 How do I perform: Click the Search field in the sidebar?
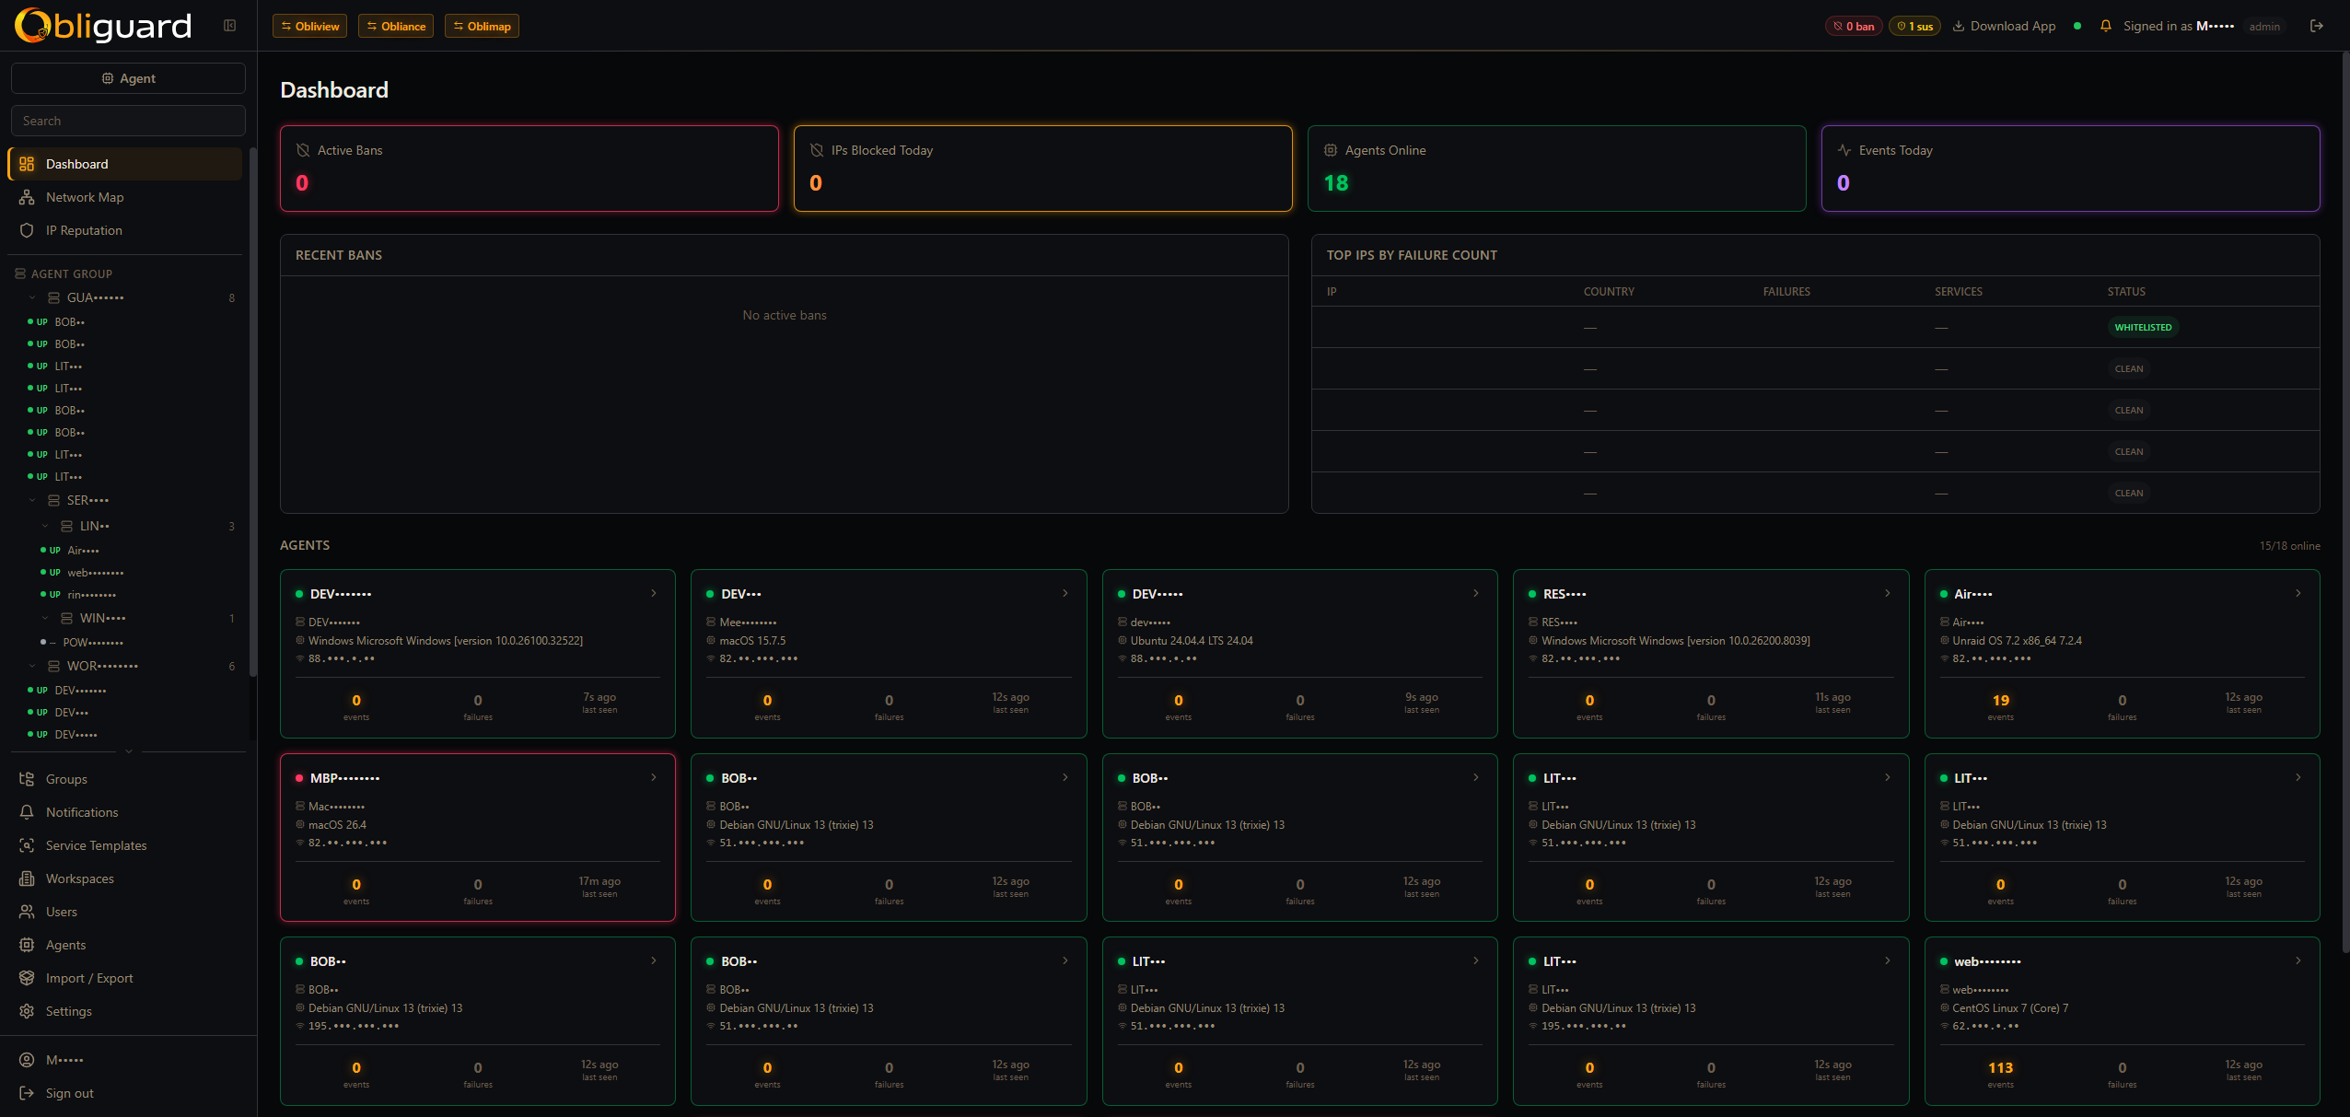coord(128,120)
